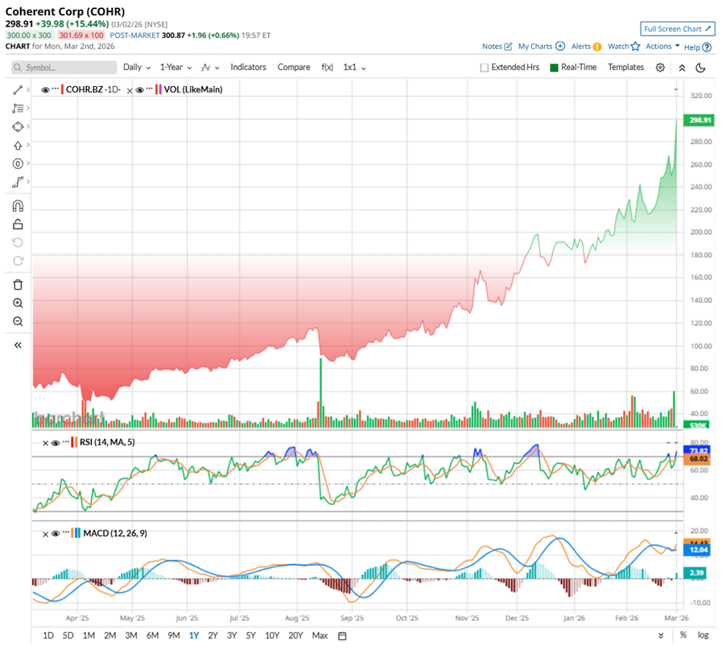This screenshot has width=726, height=652.
Task: Click the undo arrow icon
Action: pyautogui.click(x=18, y=242)
